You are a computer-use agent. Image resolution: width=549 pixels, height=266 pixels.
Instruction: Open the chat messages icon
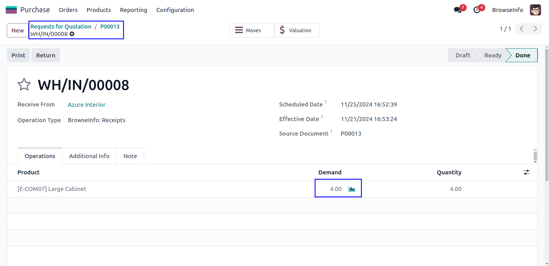tap(457, 10)
